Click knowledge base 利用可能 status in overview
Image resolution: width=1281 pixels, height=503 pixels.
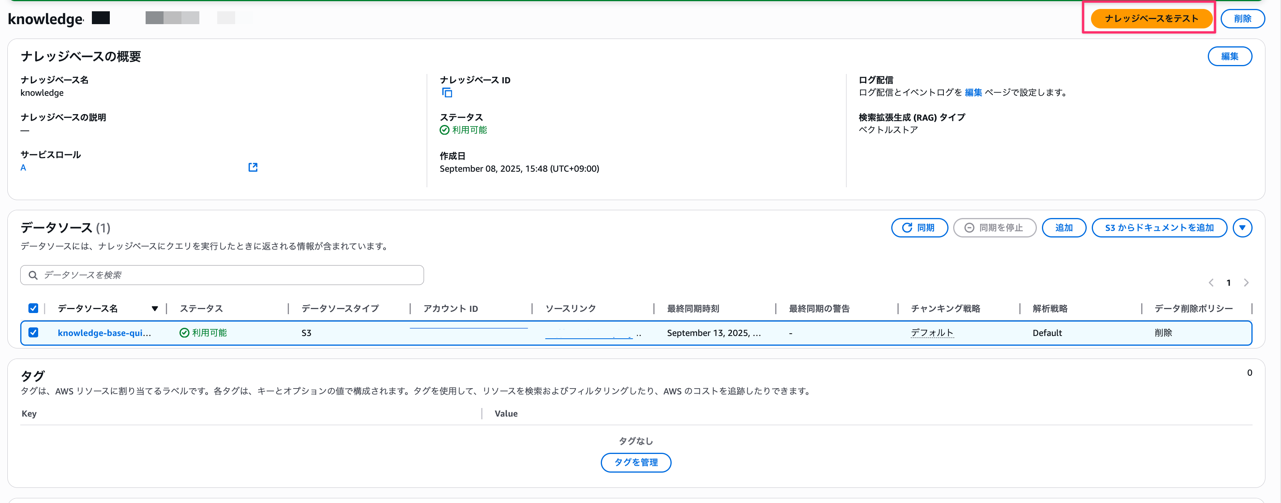point(463,130)
